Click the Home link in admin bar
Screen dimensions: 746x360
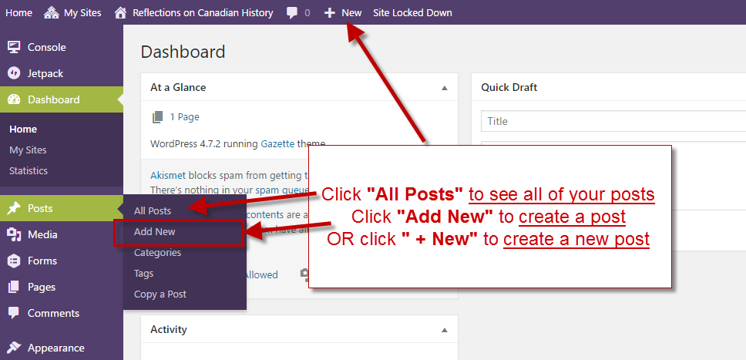[19, 13]
